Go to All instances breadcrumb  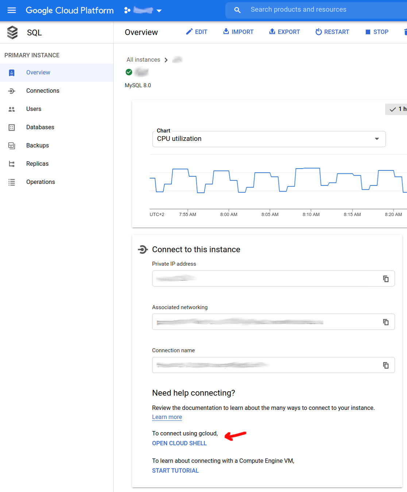pos(143,60)
